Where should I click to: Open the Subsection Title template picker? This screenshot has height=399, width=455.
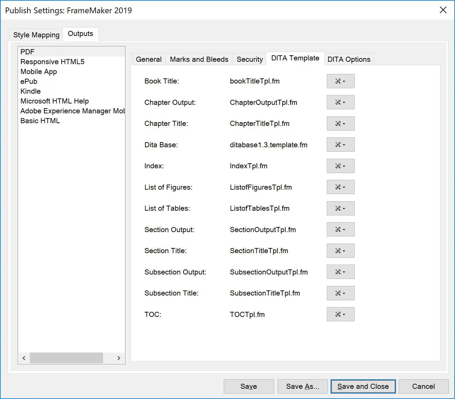point(340,293)
